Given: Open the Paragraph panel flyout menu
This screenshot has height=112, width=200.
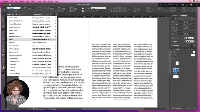Looking at the screenshot, I should pos(196,15).
